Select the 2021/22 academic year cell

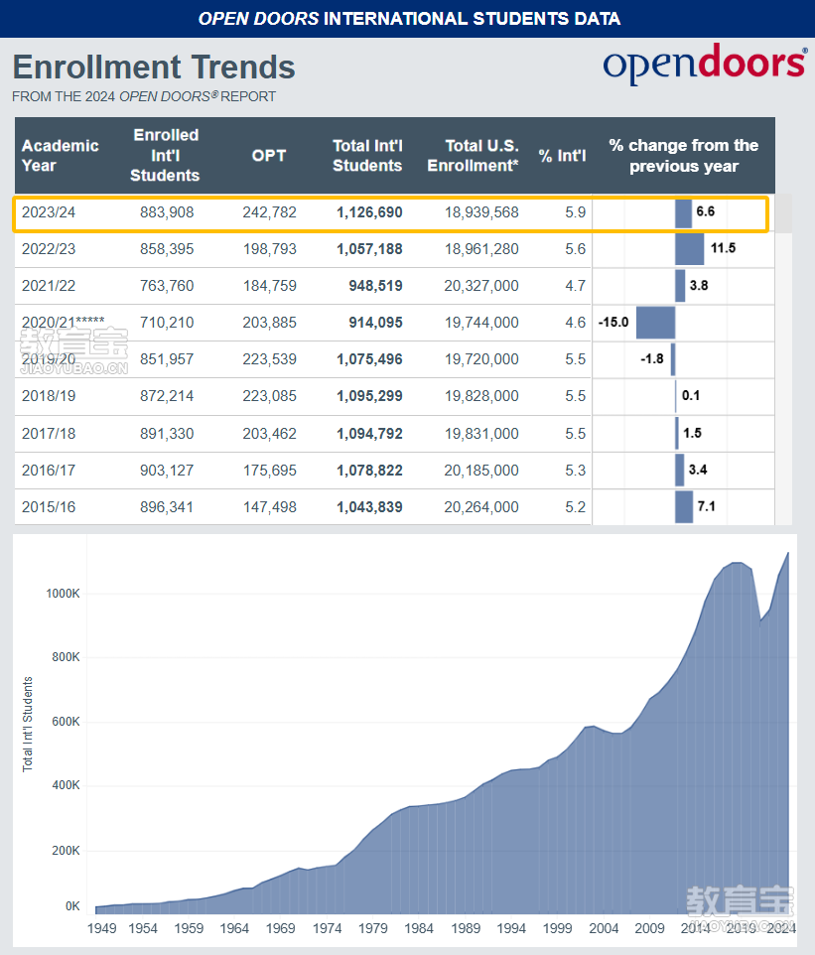point(49,286)
